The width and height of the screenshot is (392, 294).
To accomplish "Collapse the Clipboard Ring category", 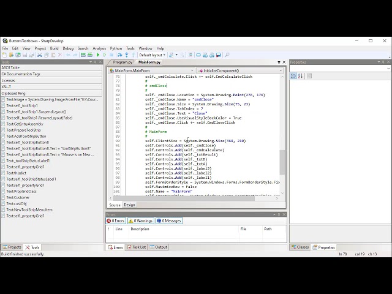I will click(51, 93).
